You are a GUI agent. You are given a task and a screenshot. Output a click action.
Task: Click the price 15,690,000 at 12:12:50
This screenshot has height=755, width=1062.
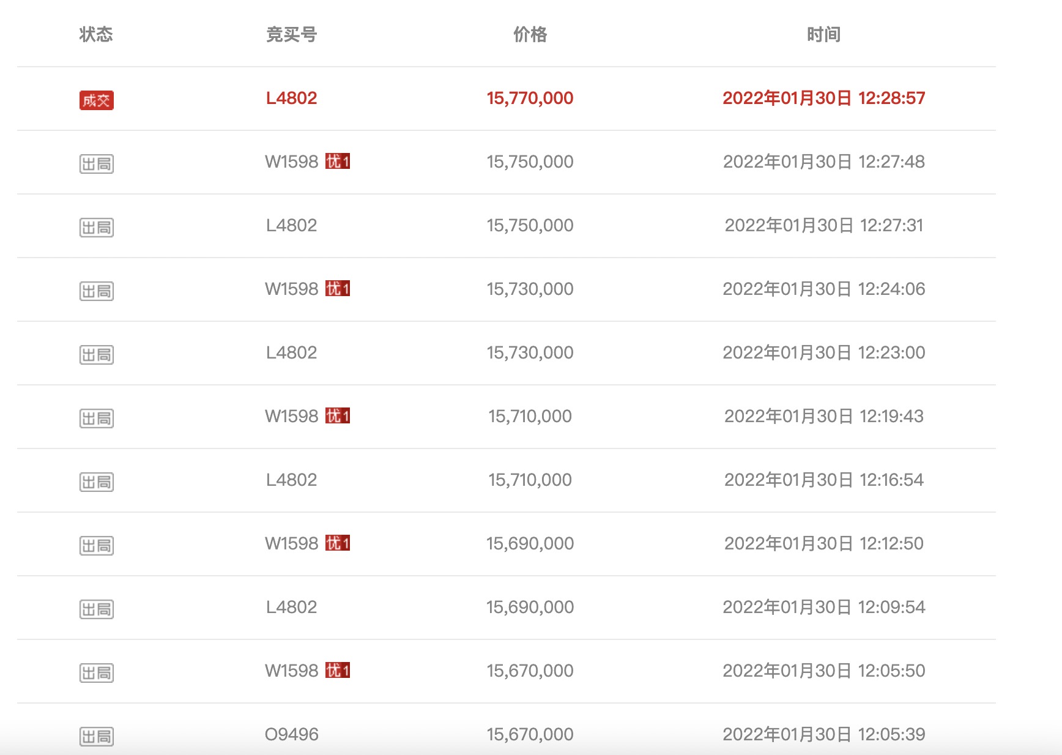pos(530,543)
